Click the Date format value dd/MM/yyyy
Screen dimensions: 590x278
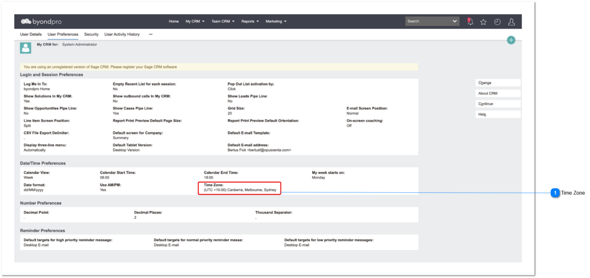[34, 190]
